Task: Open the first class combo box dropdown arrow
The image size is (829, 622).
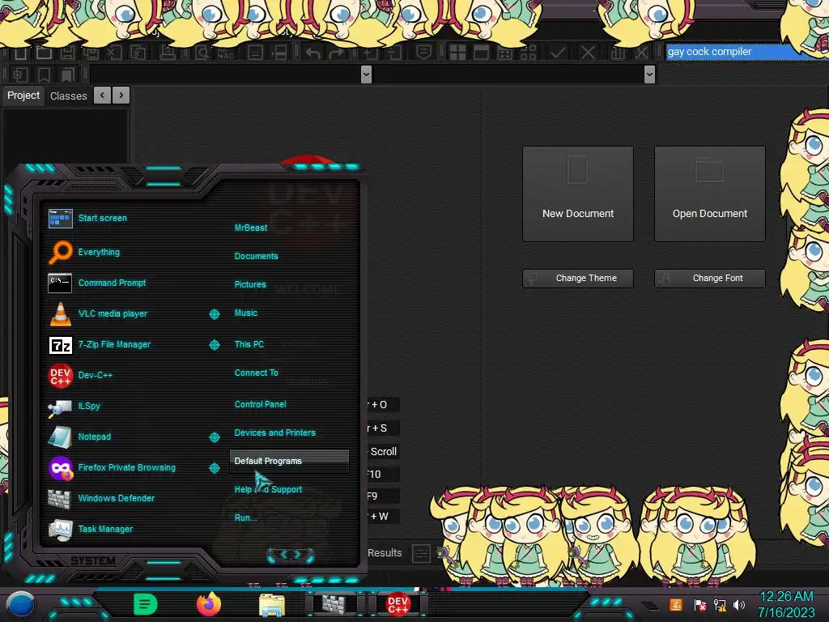Action: click(x=366, y=74)
